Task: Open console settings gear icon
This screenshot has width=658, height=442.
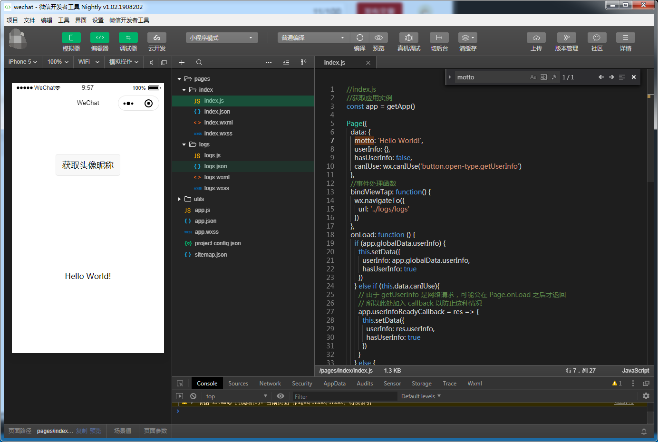Action: (x=646, y=395)
